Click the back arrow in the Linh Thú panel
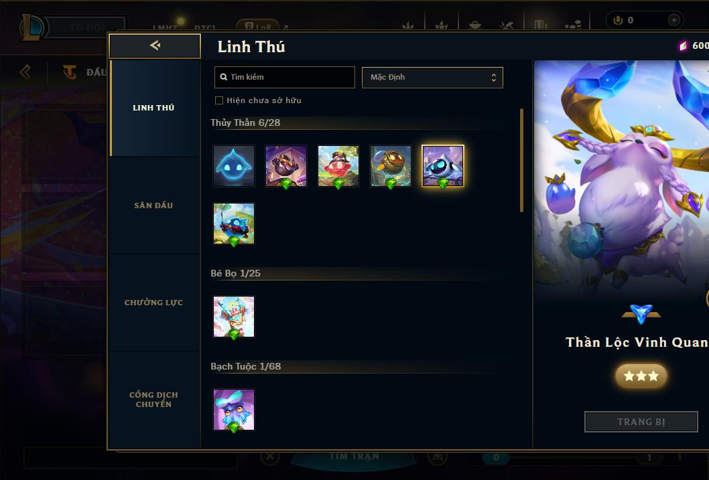The height and width of the screenshot is (480, 709). point(155,46)
